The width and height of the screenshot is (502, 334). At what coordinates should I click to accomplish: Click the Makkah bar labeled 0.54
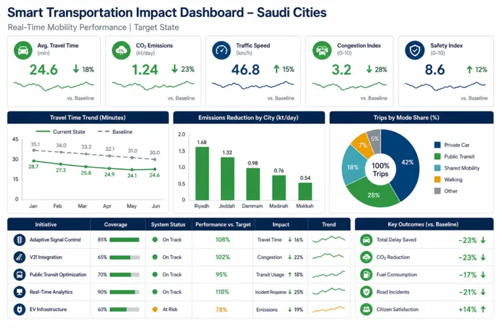(x=305, y=191)
